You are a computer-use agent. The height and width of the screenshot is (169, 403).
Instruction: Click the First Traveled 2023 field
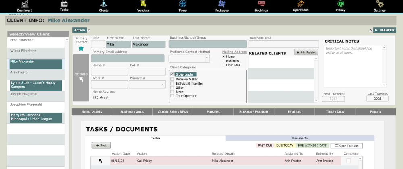[333, 99]
